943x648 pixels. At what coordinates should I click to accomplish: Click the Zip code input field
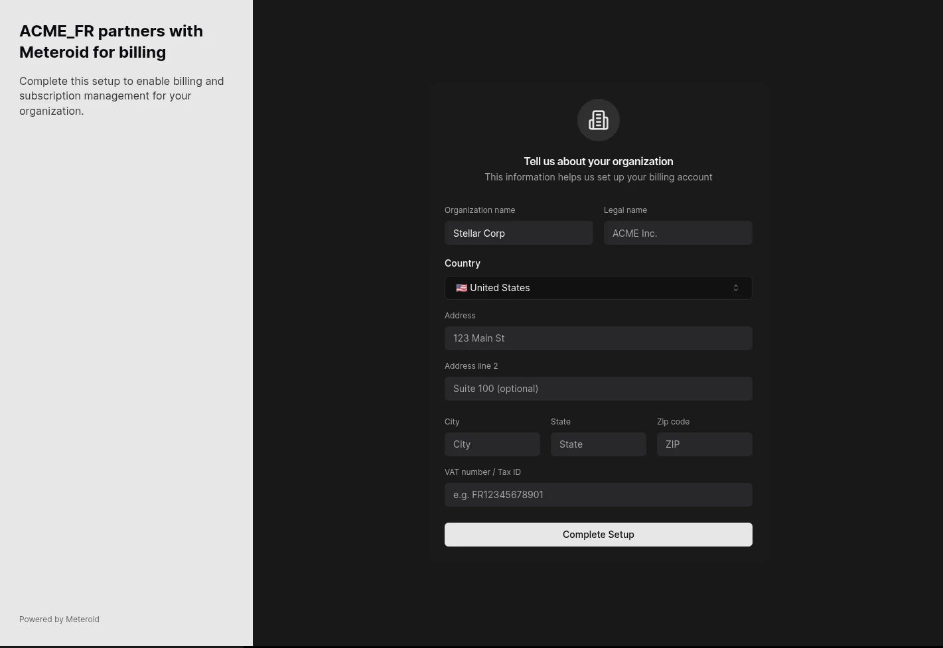point(705,444)
